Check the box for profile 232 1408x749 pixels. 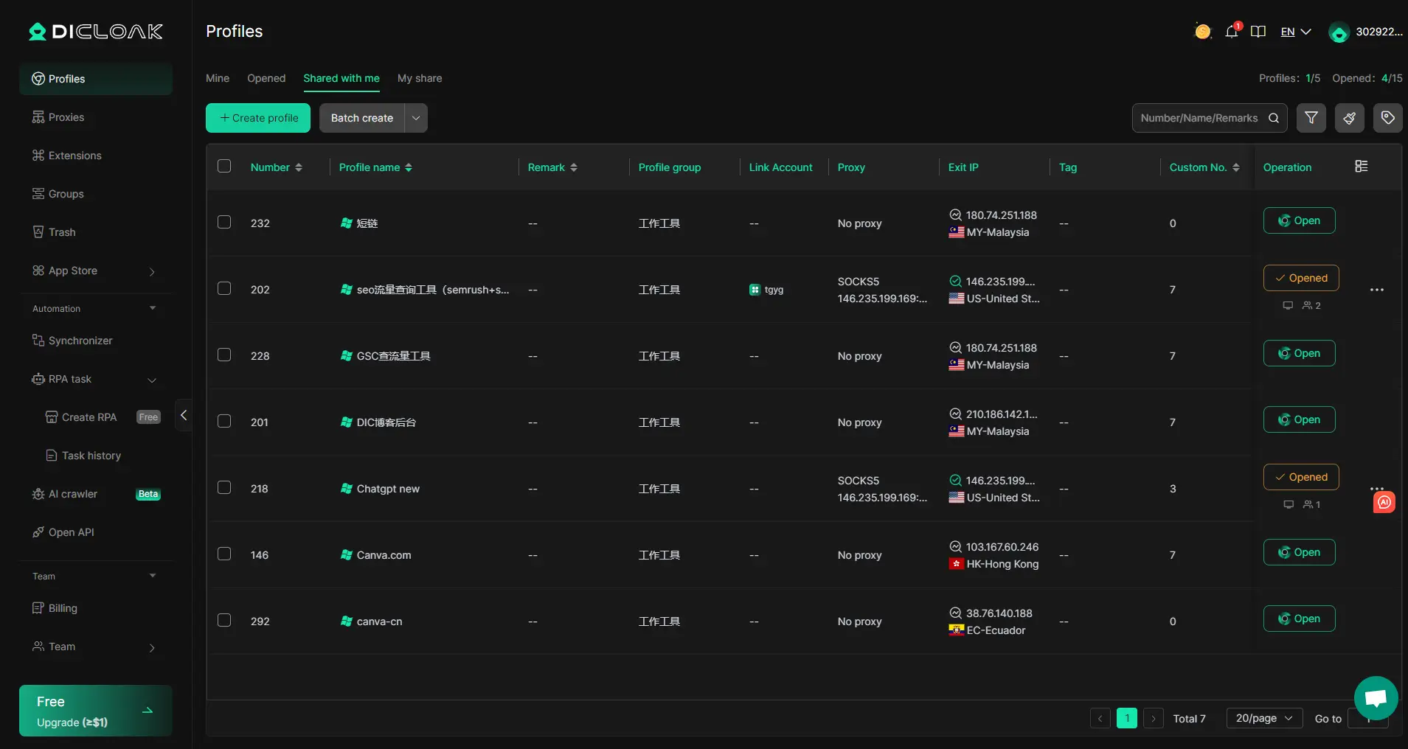[224, 223]
